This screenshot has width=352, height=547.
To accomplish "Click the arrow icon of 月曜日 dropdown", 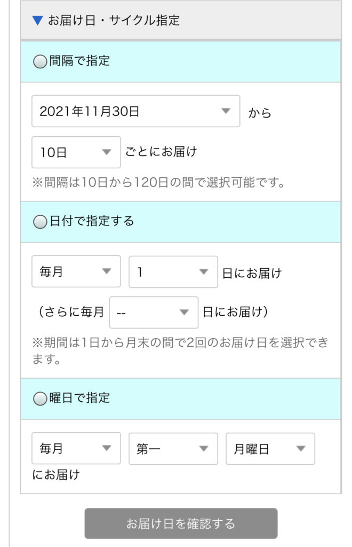I will pos(301,449).
